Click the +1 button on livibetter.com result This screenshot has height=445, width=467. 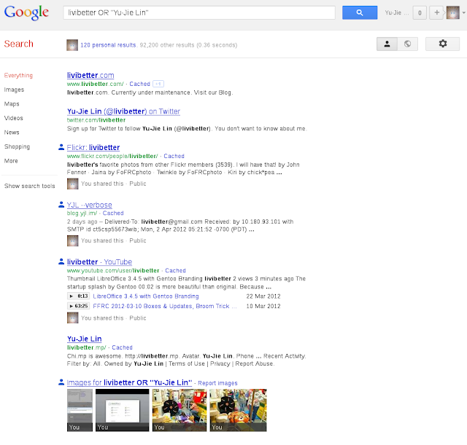pyautogui.click(x=158, y=84)
